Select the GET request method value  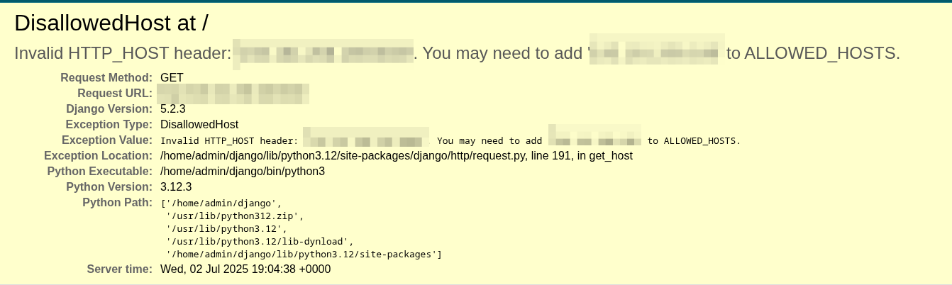tap(172, 77)
